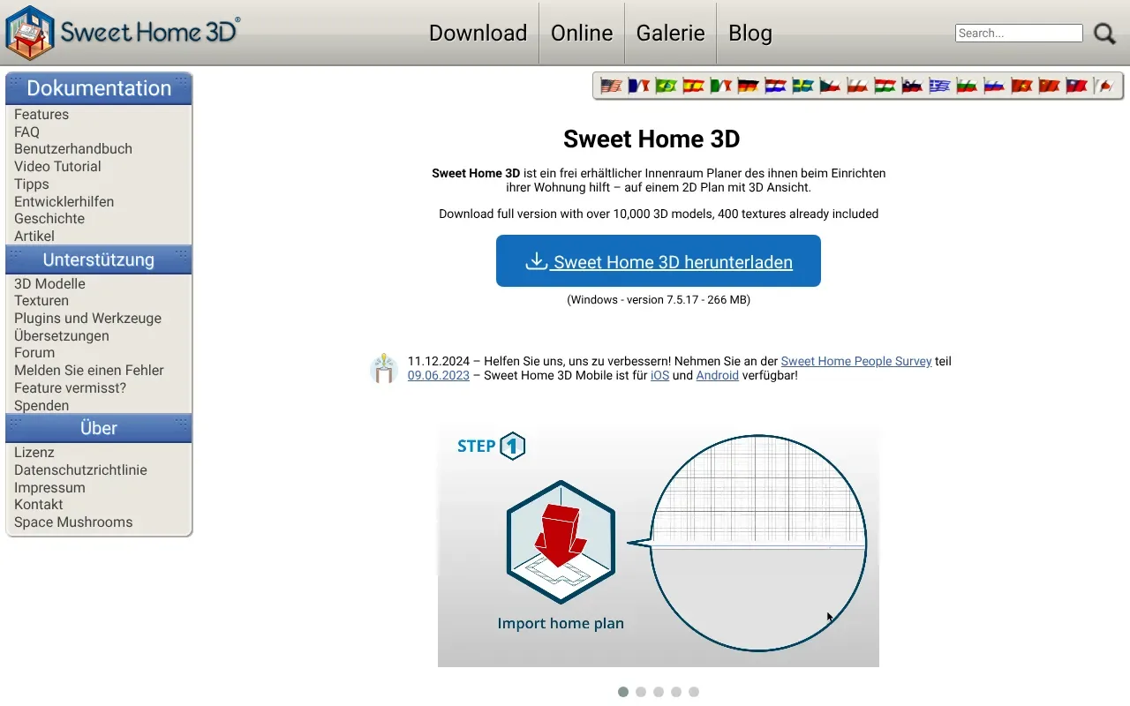Collapse the Über section header
The image size is (1130, 706).
(99, 428)
